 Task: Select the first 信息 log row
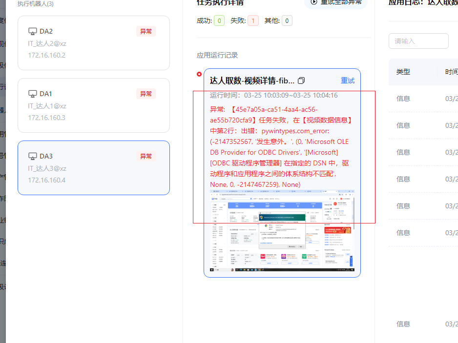tap(403, 99)
